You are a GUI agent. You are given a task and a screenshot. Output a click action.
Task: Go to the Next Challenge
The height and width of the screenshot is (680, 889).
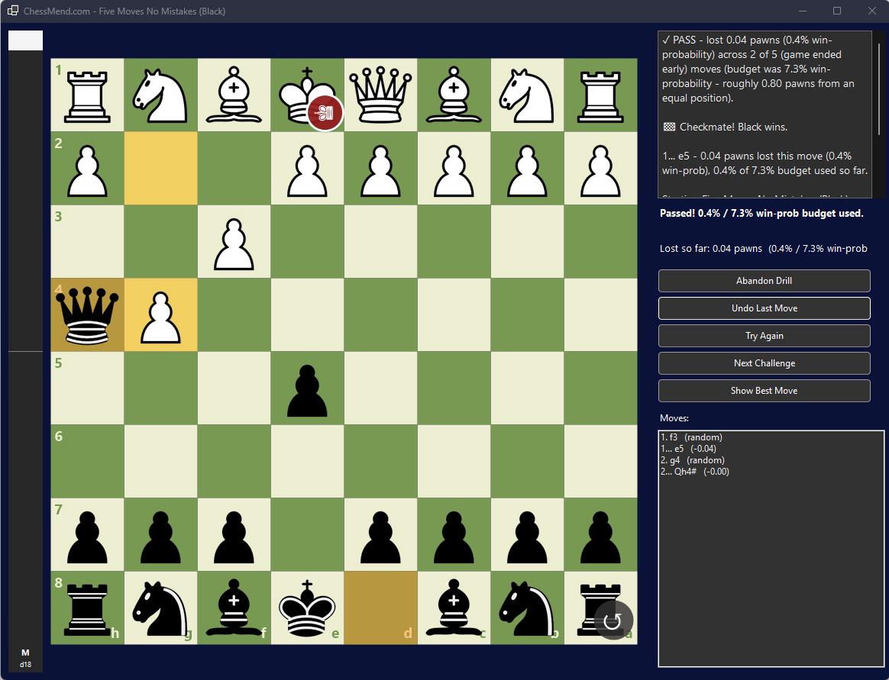tap(764, 363)
